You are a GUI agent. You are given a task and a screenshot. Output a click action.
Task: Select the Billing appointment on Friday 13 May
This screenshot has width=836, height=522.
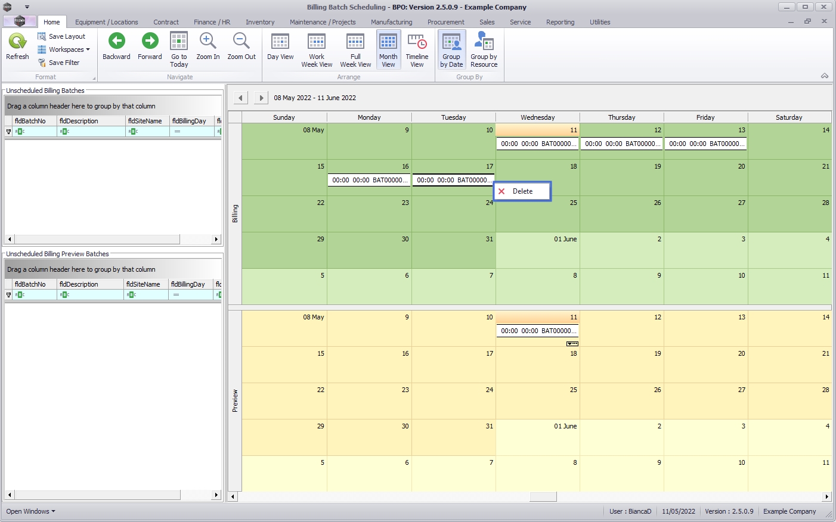point(705,144)
